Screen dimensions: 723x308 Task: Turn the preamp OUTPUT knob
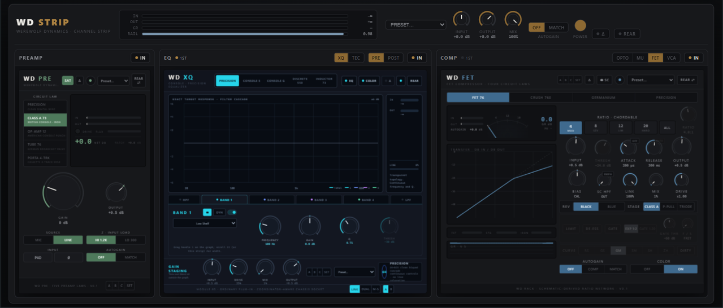116,192
